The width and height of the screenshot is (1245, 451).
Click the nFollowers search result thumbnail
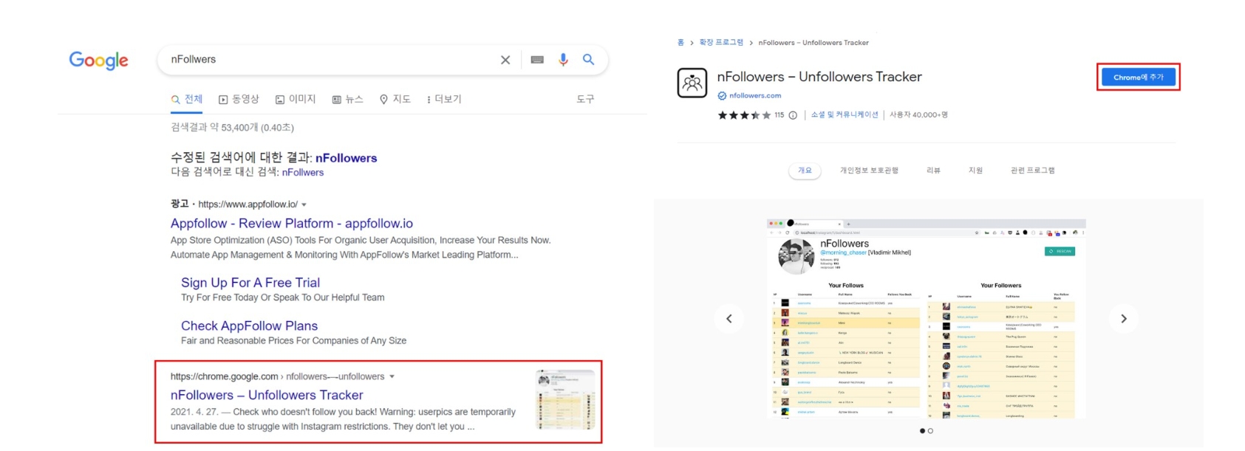coord(565,399)
